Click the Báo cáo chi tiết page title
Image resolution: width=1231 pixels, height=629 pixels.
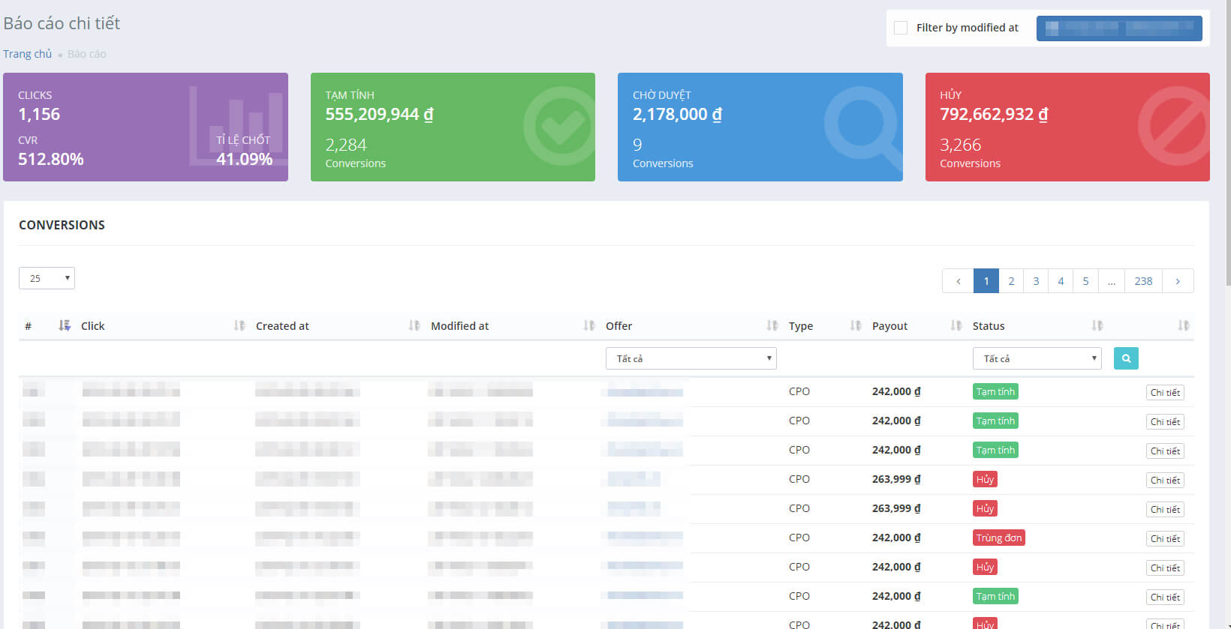pyautogui.click(x=62, y=23)
